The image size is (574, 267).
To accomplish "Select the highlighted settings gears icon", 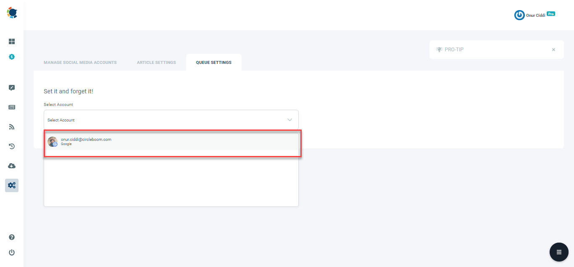I will (11, 185).
